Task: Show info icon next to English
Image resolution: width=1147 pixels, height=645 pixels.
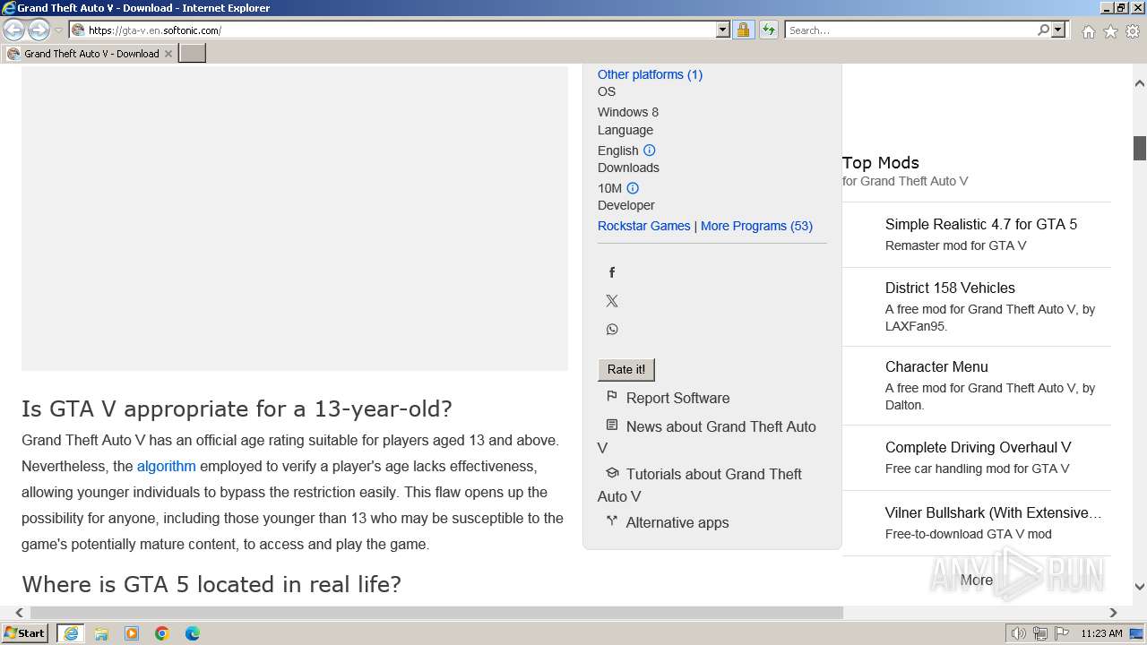Action: point(650,150)
